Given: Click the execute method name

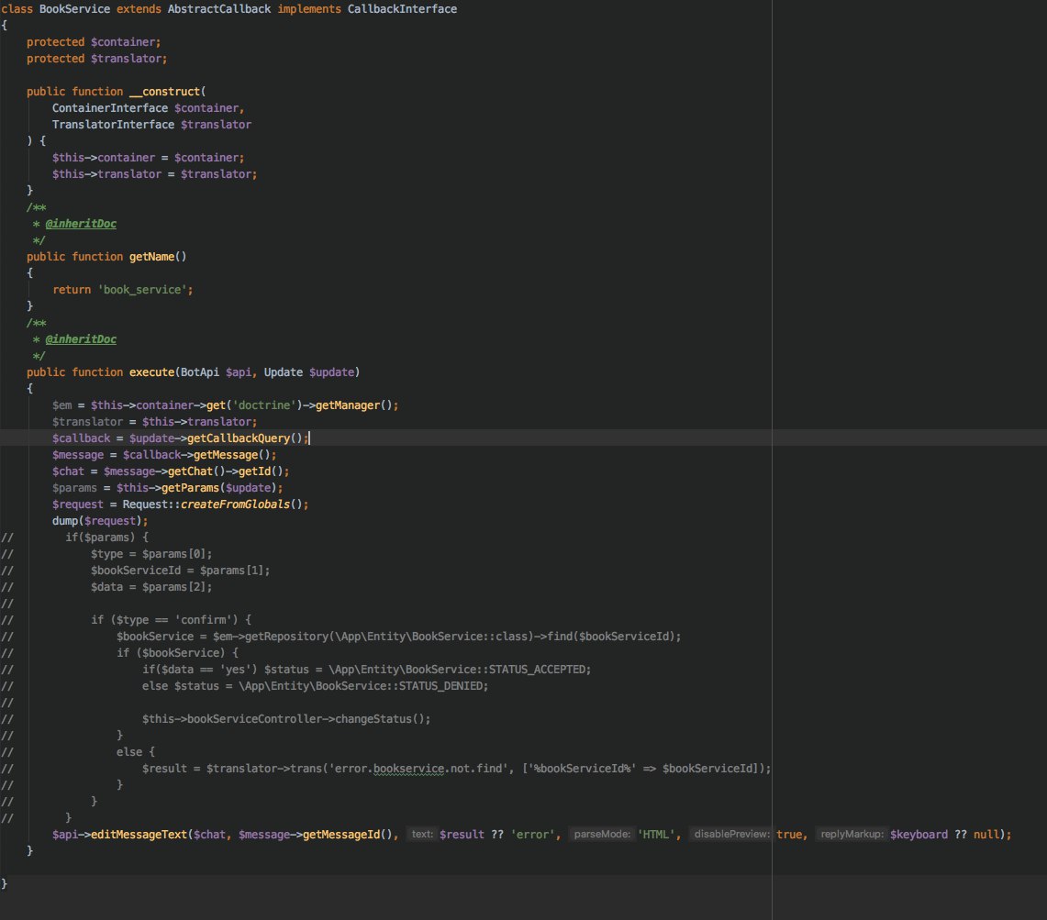Looking at the screenshot, I should [x=151, y=371].
